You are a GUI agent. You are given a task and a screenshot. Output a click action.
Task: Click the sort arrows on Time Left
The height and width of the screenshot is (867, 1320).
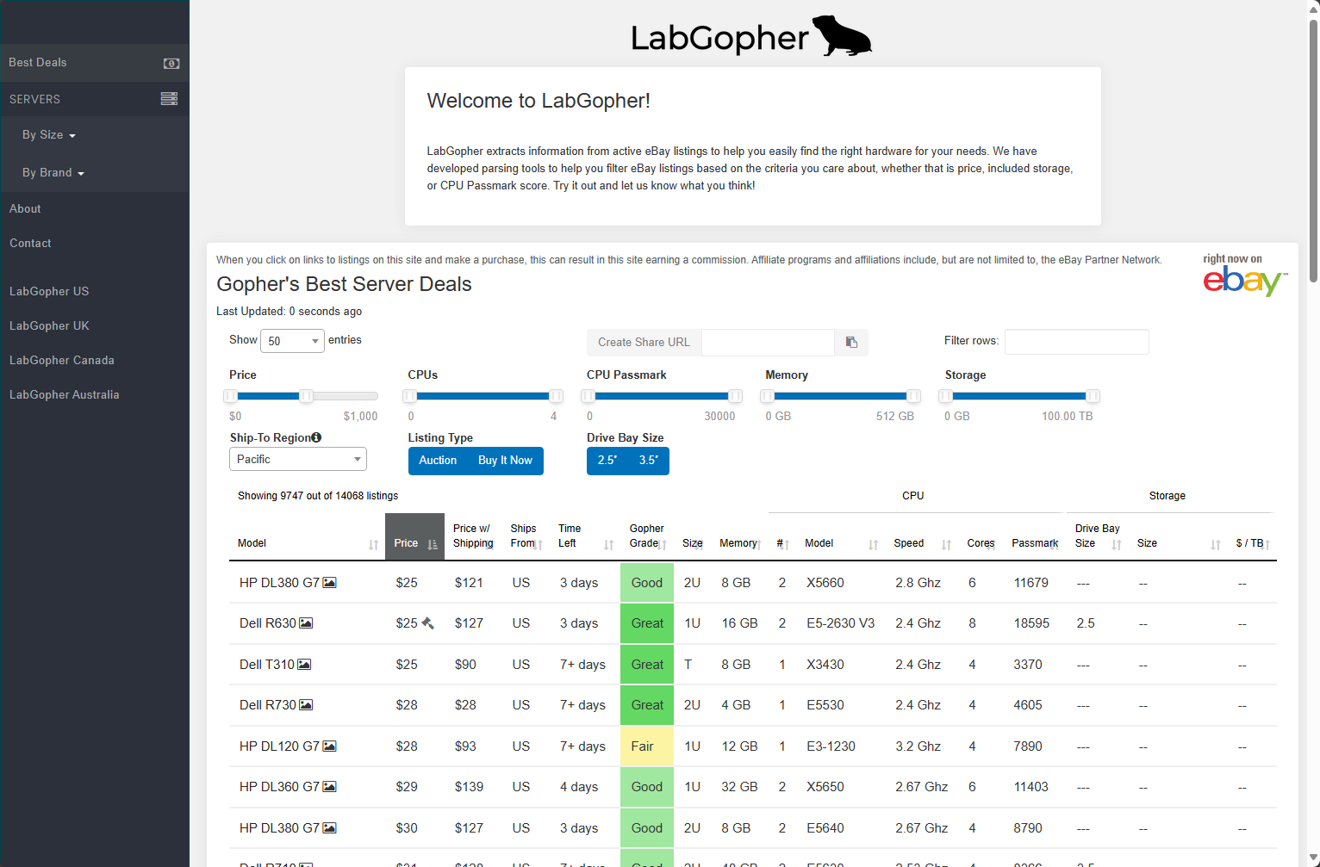click(x=609, y=544)
